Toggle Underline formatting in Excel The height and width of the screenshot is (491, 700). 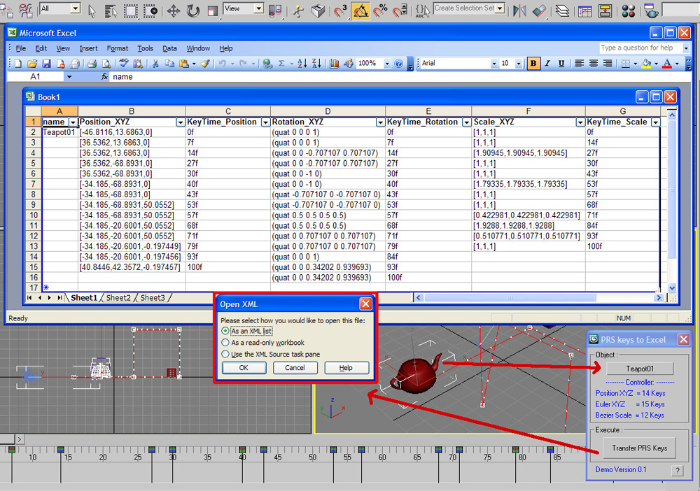[561, 64]
